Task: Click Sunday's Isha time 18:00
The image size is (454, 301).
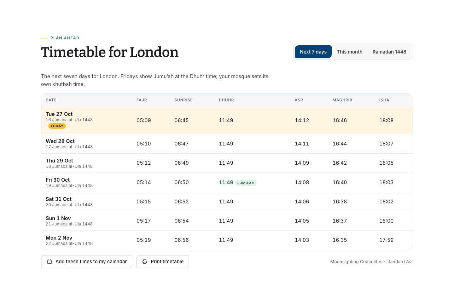Action: click(x=387, y=221)
